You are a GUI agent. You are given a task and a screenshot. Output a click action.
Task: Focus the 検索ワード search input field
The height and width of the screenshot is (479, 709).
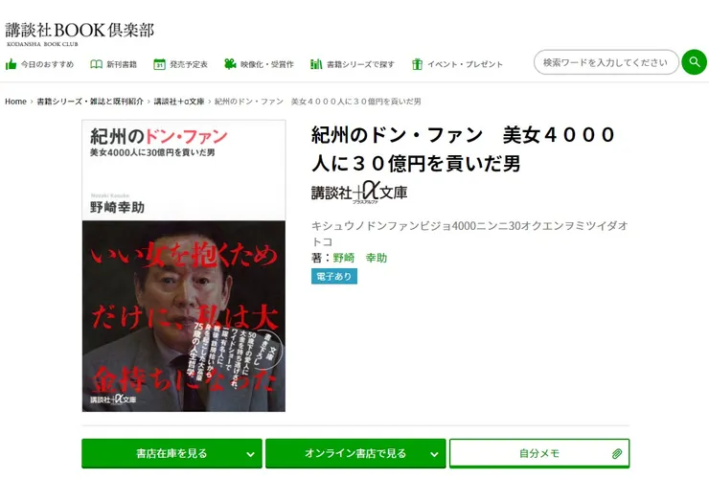[x=606, y=62]
